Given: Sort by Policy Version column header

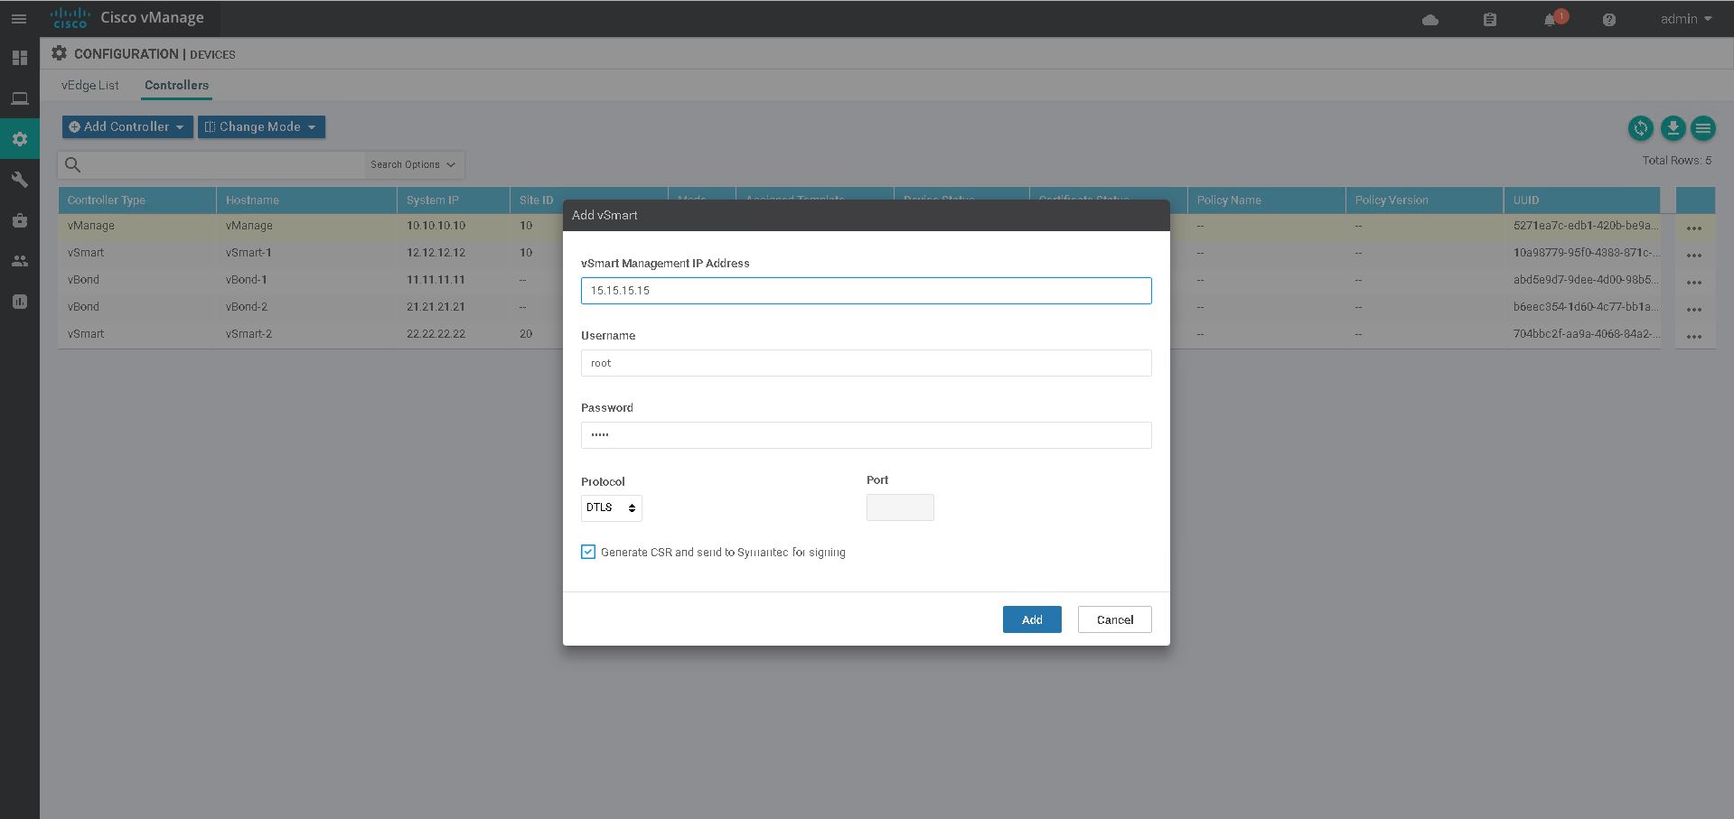Looking at the screenshot, I should tap(1424, 200).
